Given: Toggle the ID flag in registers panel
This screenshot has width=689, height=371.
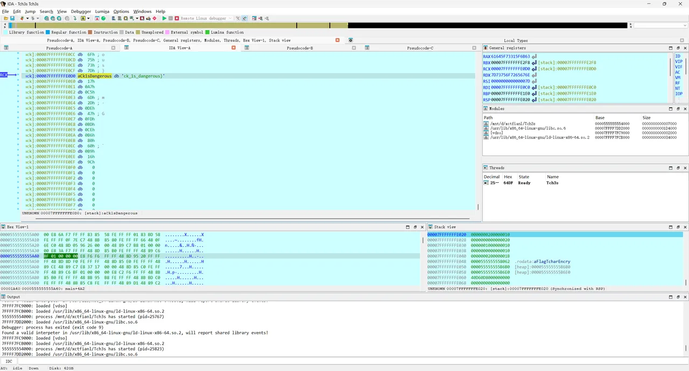Looking at the screenshot, I should pos(678,56).
